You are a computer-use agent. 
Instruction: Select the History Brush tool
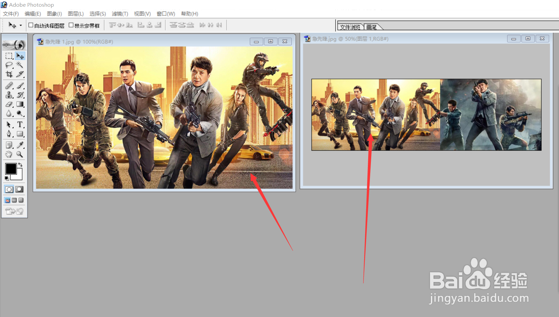click(x=20, y=95)
